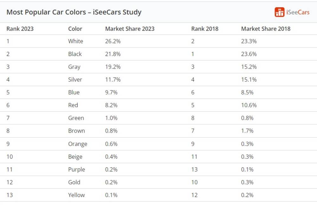Select the Purple color cell
The image size is (317, 211).
coord(76,170)
